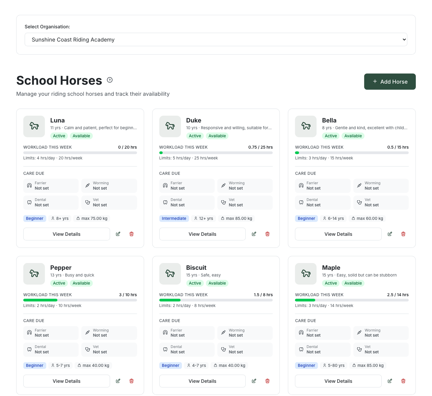This screenshot has height=396, width=432.
Task: Click Luna's Beginner level badge
Action: click(x=35, y=218)
